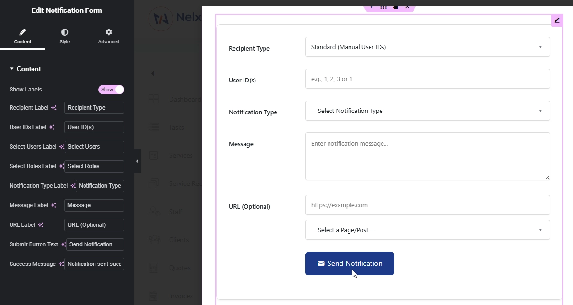573x305 pixels.
Task: Click the Nelx logo in background page
Action: 175,19
